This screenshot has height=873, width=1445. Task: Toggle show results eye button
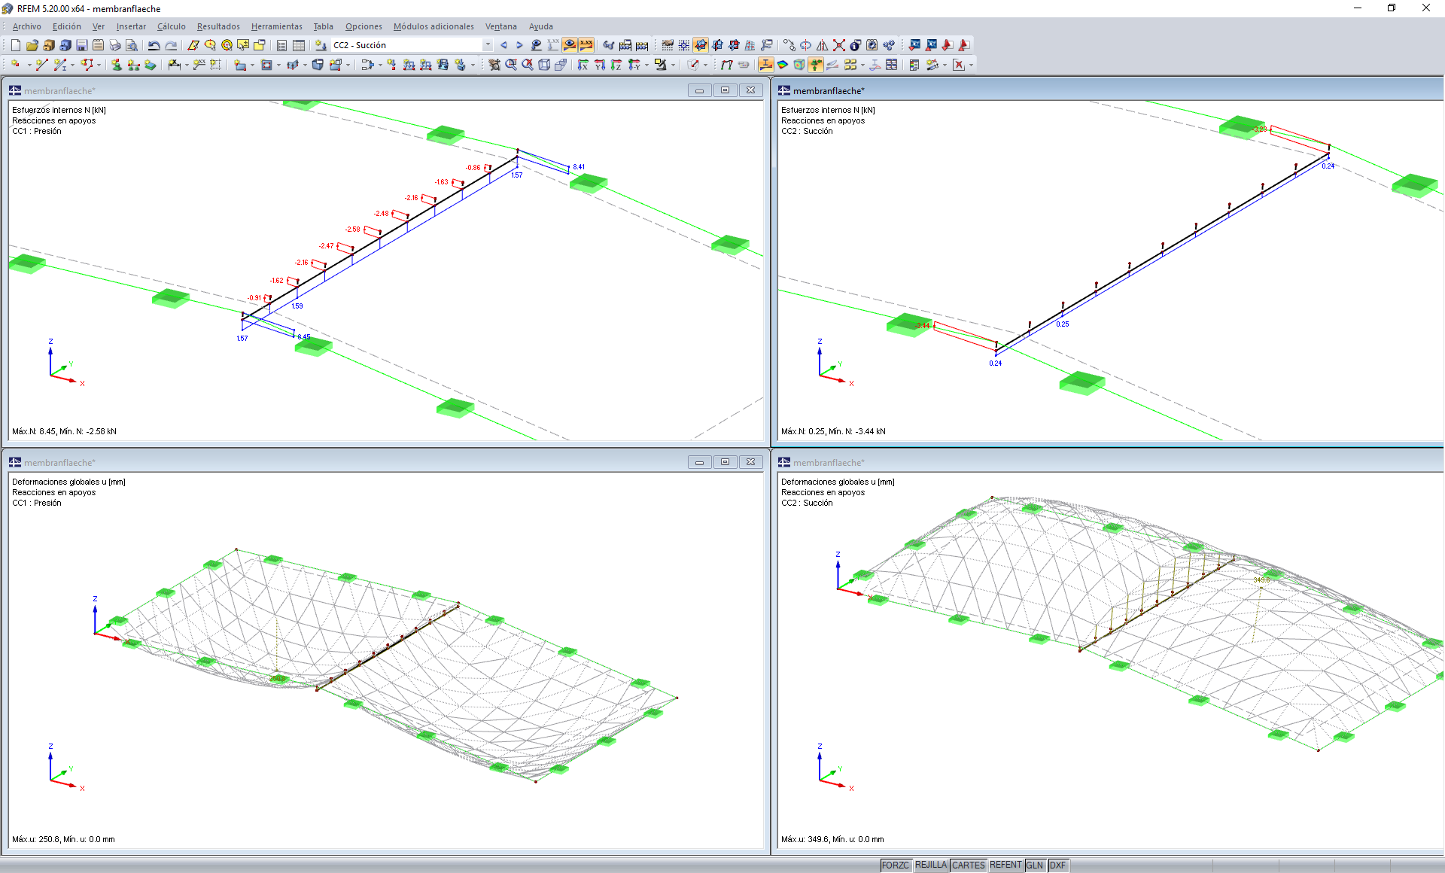pos(570,45)
